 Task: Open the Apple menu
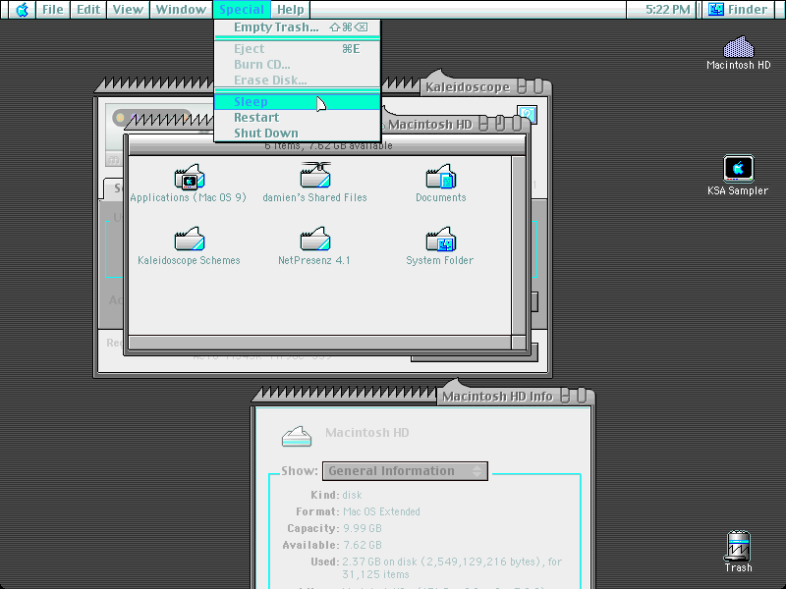point(22,10)
